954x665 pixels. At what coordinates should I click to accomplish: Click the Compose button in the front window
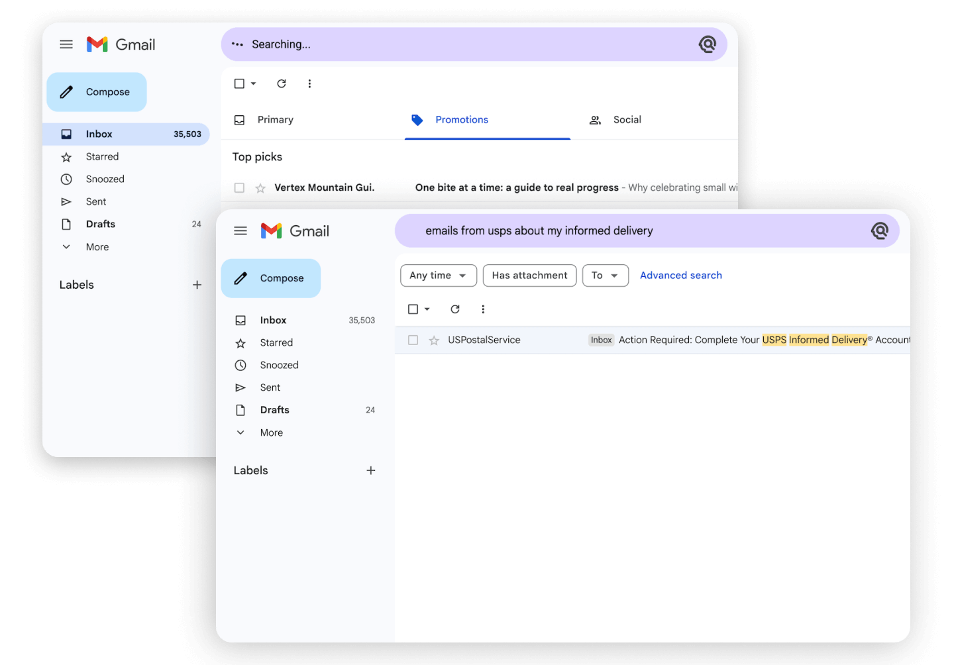click(x=271, y=278)
